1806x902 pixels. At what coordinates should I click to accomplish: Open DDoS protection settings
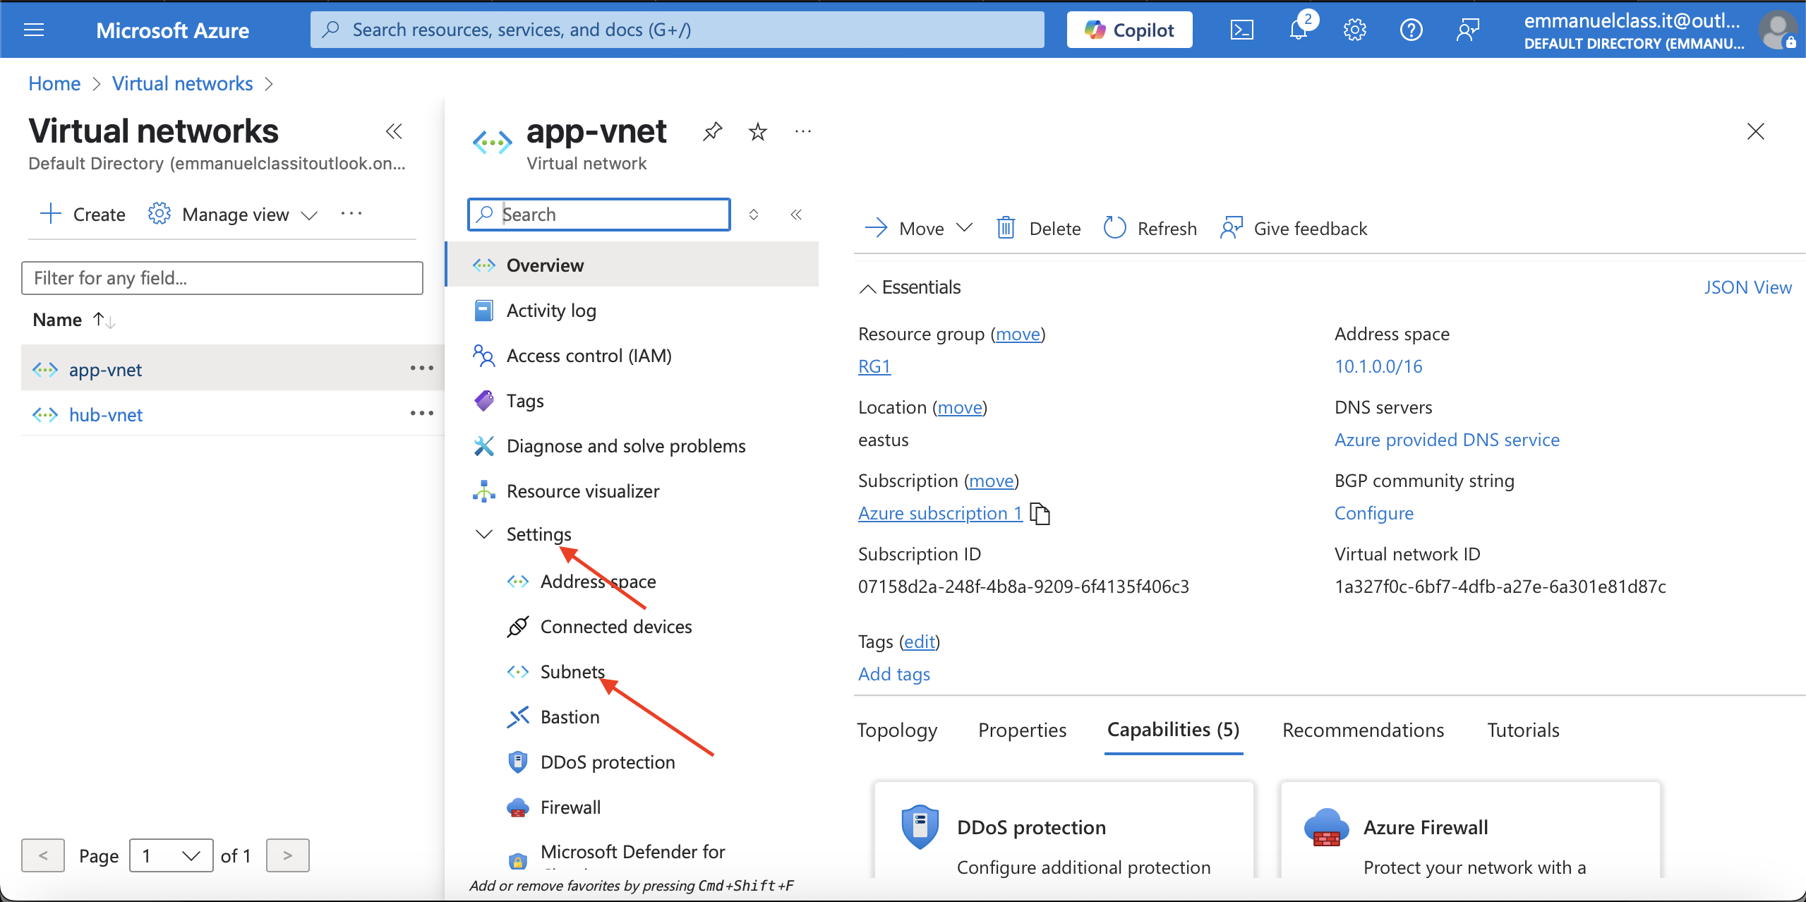607,762
